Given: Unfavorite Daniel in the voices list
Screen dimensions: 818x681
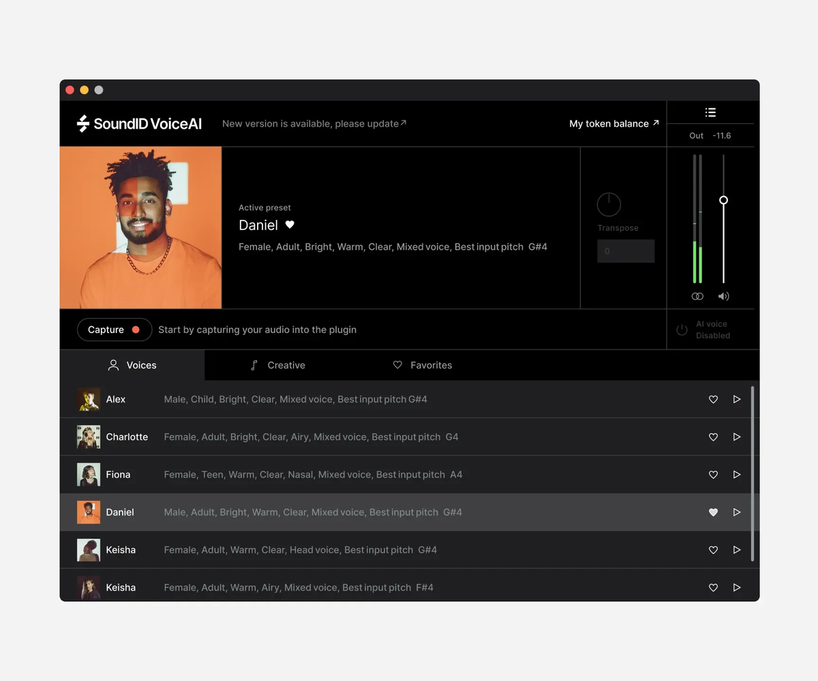Looking at the screenshot, I should tap(713, 512).
